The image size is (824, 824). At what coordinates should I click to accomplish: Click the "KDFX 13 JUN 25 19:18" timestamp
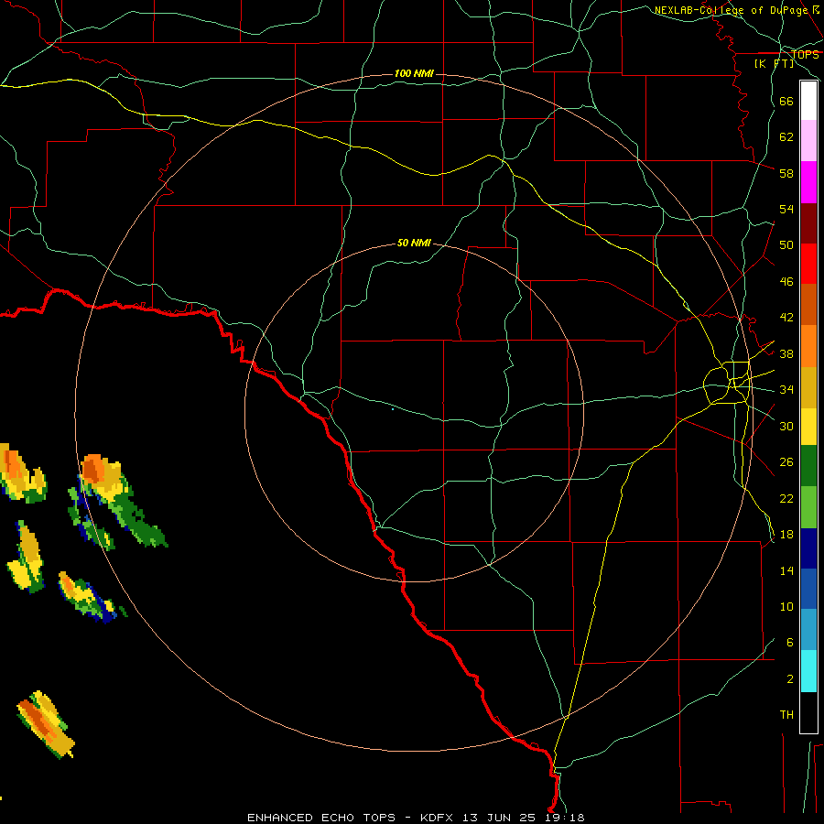click(503, 818)
